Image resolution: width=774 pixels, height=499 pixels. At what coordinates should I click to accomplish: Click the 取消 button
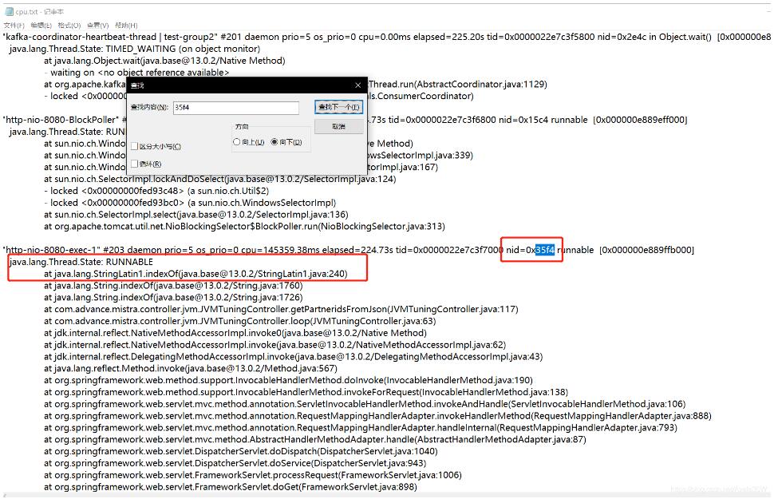click(338, 126)
